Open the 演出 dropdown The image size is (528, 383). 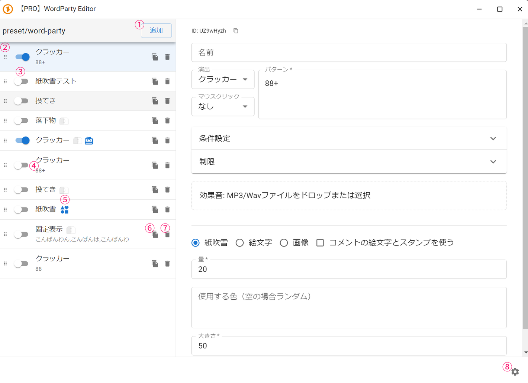[223, 80]
